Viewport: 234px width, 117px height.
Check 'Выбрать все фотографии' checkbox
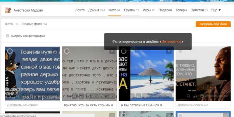[7, 36]
